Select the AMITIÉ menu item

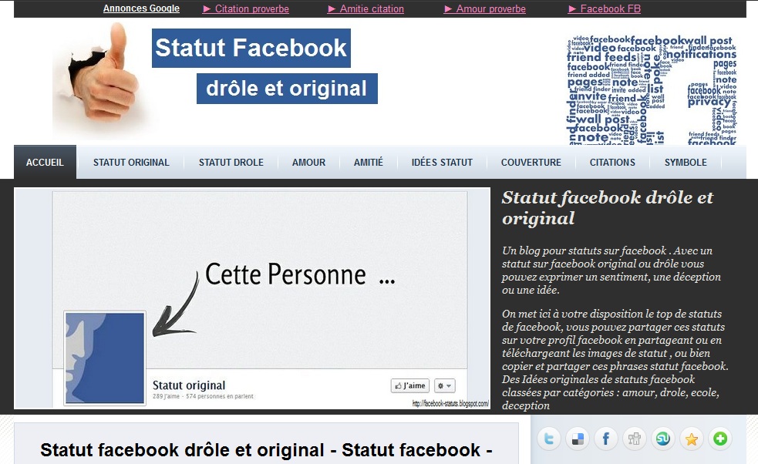coord(369,163)
